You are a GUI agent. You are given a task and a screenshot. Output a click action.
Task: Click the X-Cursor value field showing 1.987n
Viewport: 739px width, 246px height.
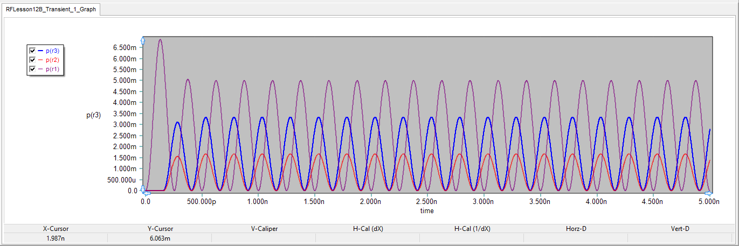pos(56,238)
